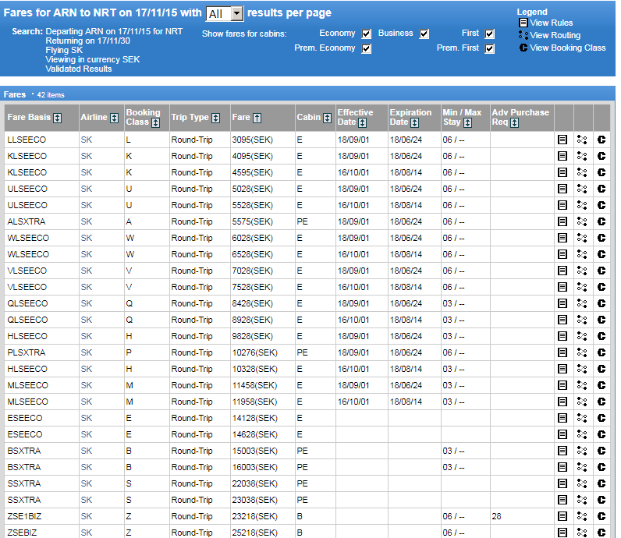The image size is (621, 538).
Task: Sort fares by the Fare arrow icon
Action: tap(257, 118)
